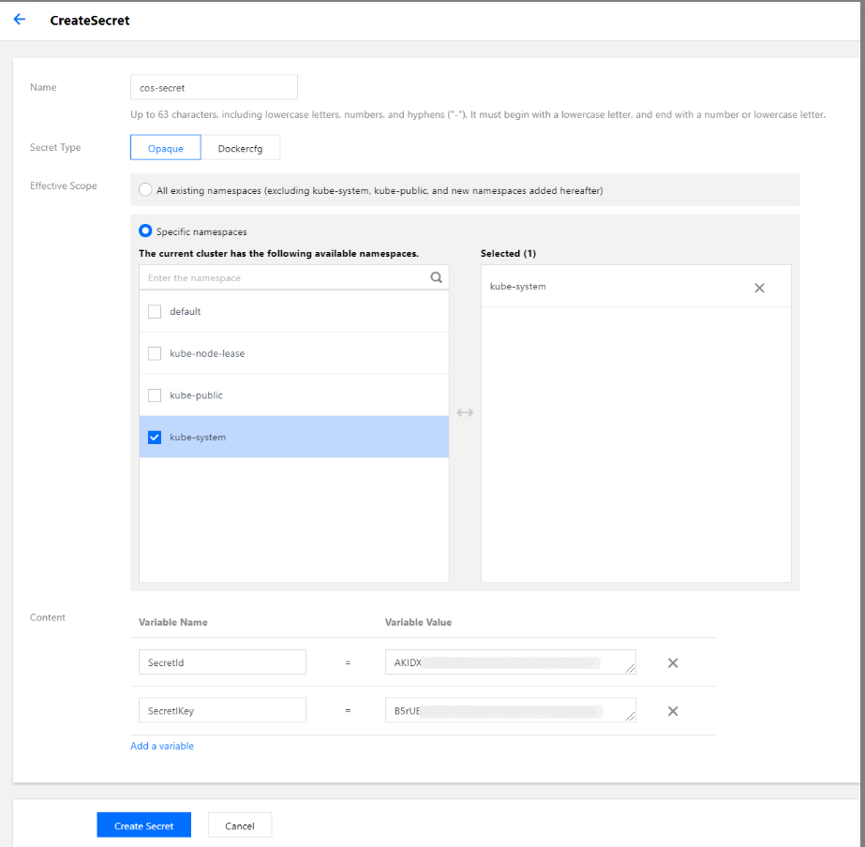
Task: Choose the Opaque secret type
Action: (x=165, y=148)
